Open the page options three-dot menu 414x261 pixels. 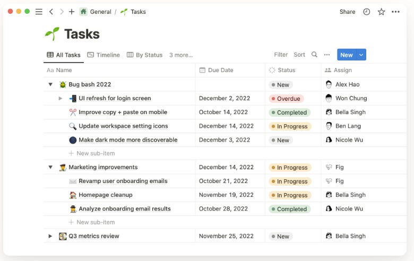pyautogui.click(x=395, y=12)
